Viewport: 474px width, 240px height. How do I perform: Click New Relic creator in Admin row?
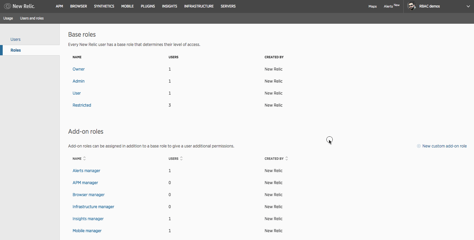[274, 81]
